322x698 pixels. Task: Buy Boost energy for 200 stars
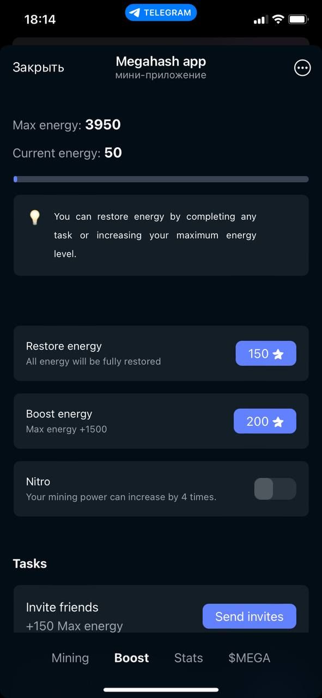[x=265, y=421]
